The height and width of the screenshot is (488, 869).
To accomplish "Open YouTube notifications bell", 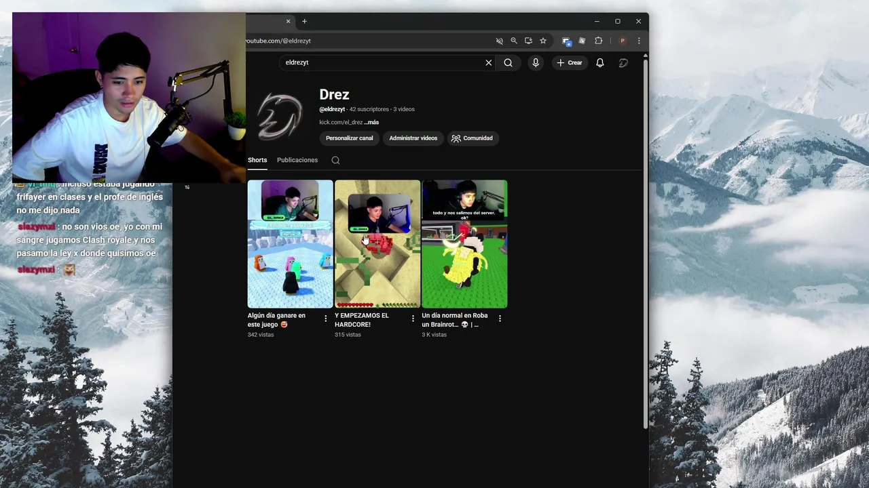I will [600, 62].
